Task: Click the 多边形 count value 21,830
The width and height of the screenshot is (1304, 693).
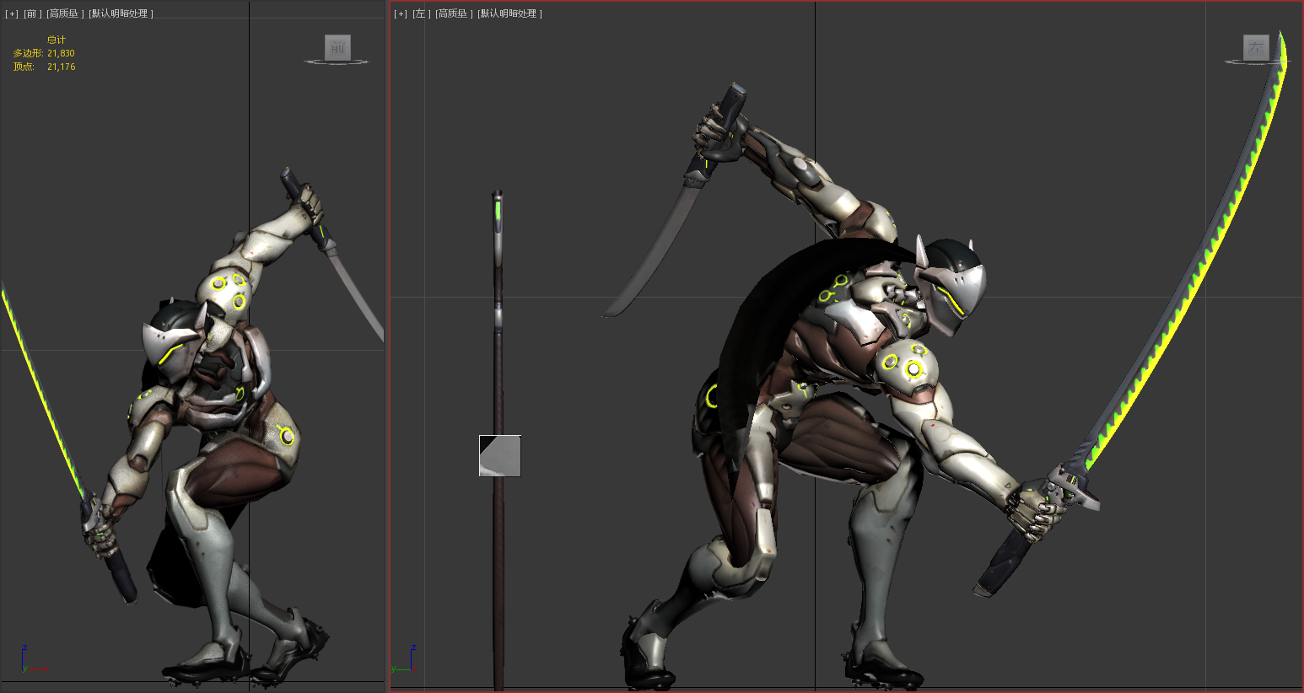Action: coord(61,53)
